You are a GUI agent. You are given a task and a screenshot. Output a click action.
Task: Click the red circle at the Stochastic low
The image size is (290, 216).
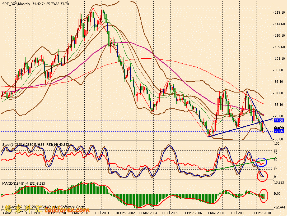263,176
